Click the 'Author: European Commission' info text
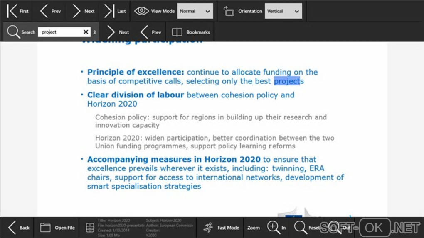Viewport: 424px width, 238px height. pyautogui.click(x=170, y=225)
